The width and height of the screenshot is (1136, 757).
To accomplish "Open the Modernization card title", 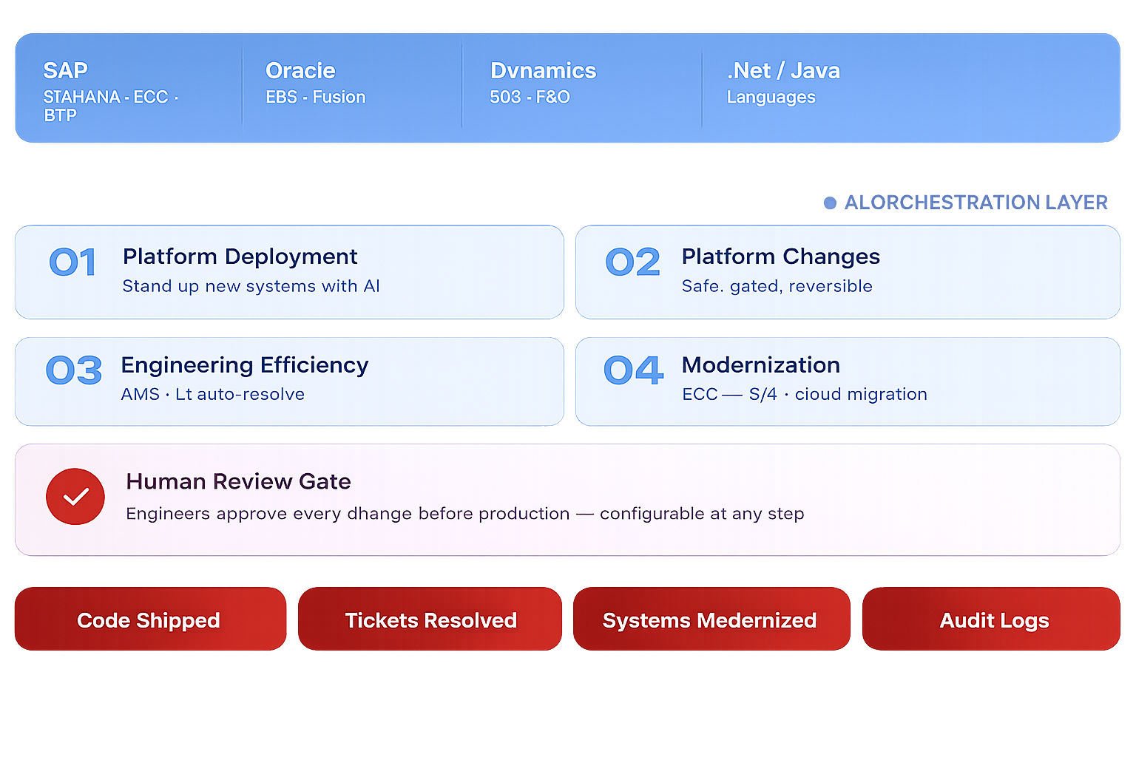I will [x=761, y=365].
